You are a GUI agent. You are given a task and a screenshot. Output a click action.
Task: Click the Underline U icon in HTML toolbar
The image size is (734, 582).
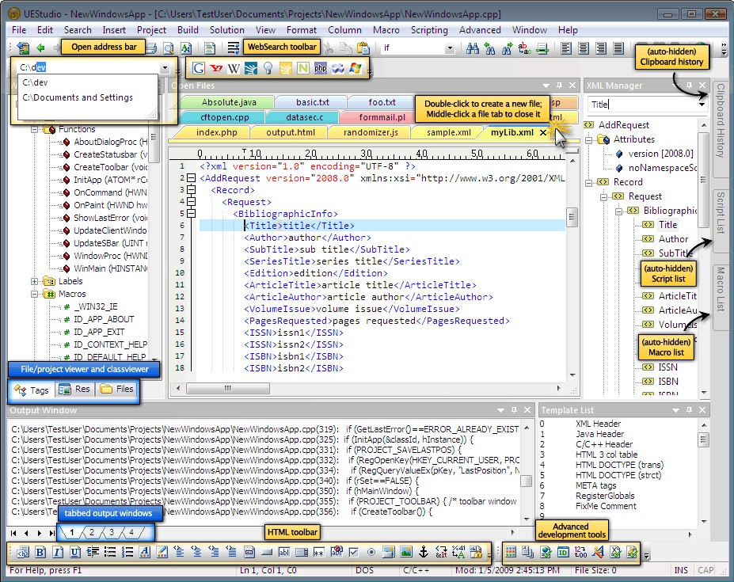75,553
